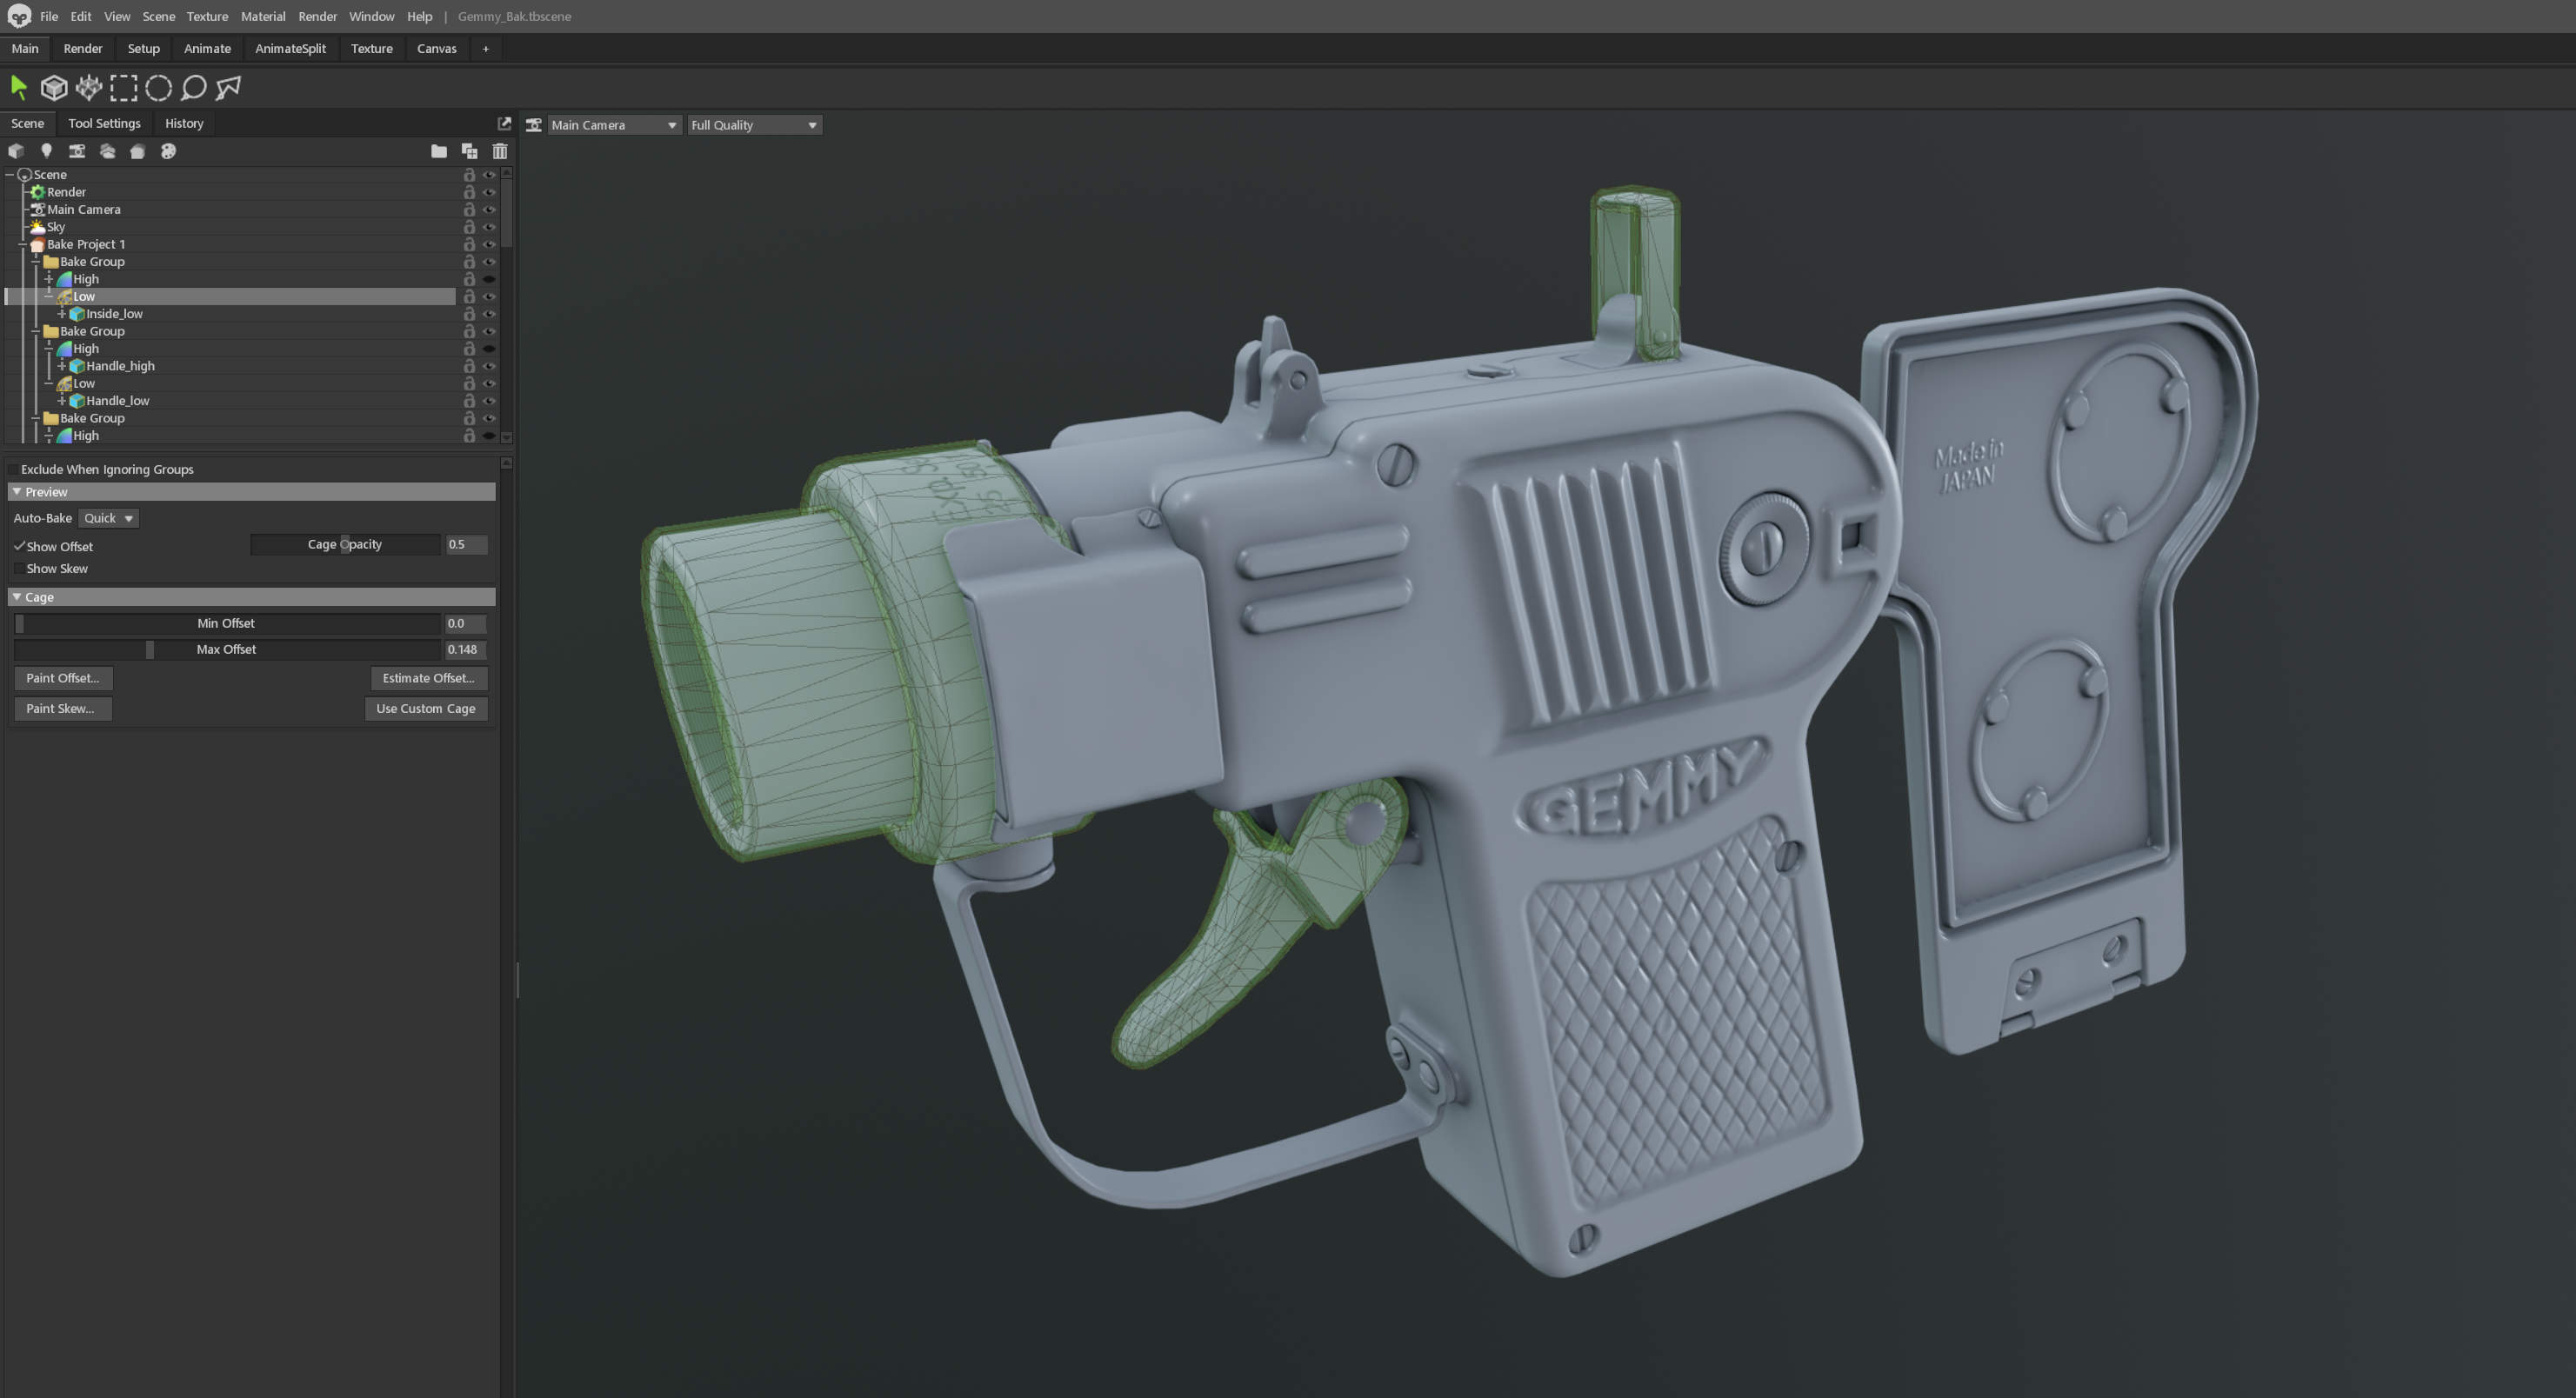
Task: Uncheck the Show Offset checkbox
Action: (19, 546)
